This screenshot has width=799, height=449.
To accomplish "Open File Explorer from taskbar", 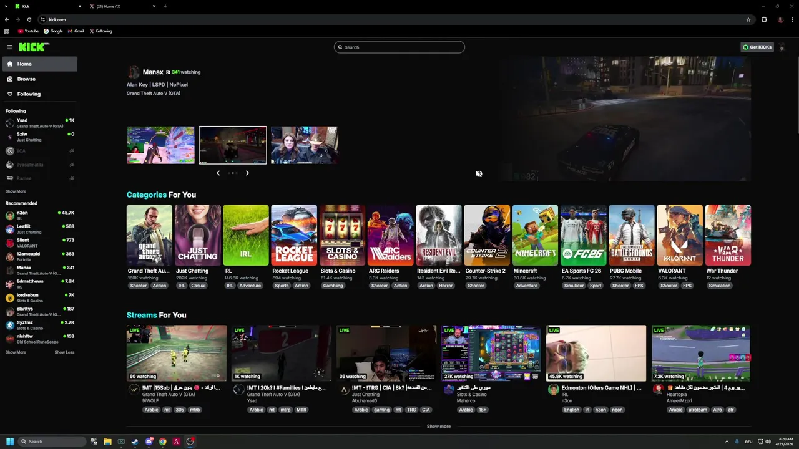I will coord(107,442).
